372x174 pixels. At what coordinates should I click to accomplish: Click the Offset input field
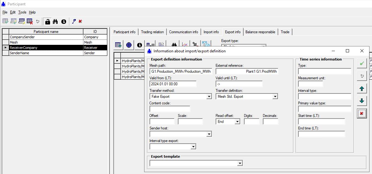tap(162, 122)
